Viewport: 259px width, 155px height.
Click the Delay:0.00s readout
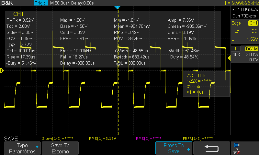click(83, 3)
